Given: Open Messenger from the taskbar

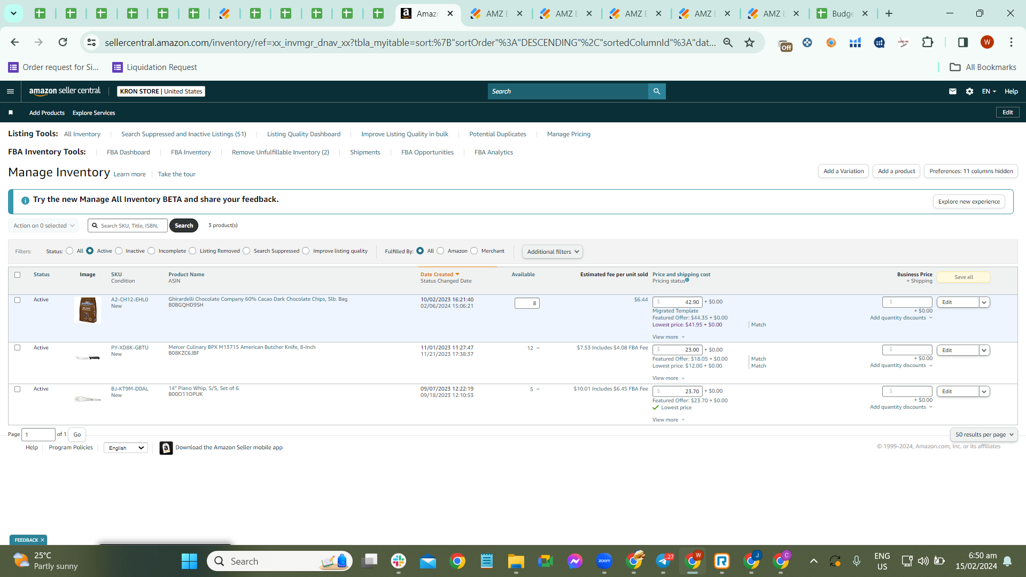Looking at the screenshot, I should point(575,561).
